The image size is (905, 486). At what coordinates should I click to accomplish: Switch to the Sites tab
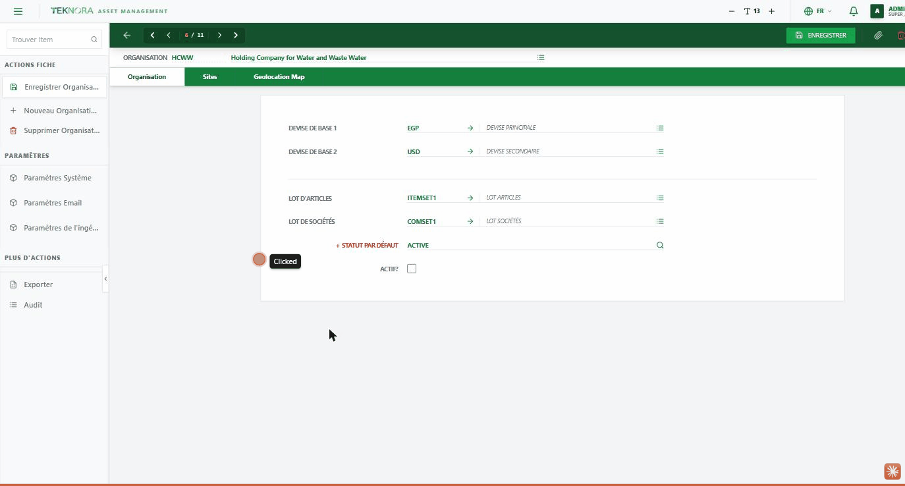(x=209, y=76)
